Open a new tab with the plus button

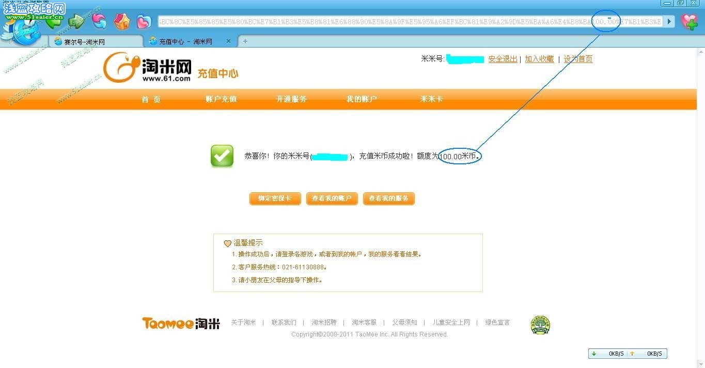(x=245, y=41)
